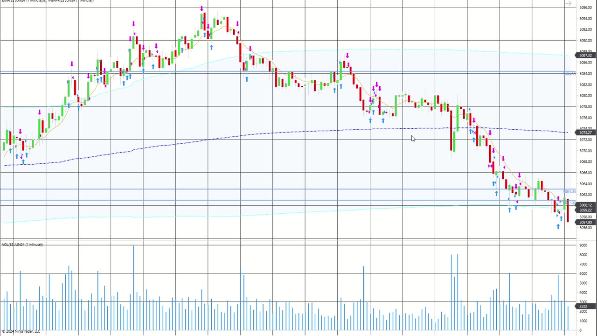
Task: Click the 5057.00 last price marker
Action: coord(585,222)
